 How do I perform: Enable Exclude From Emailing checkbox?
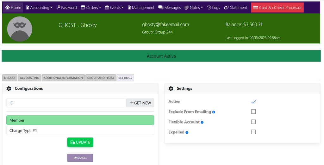pyautogui.click(x=253, y=112)
